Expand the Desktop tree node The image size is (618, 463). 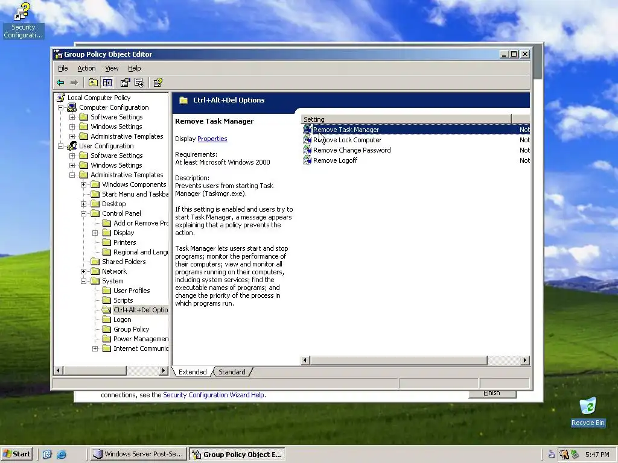coord(83,204)
